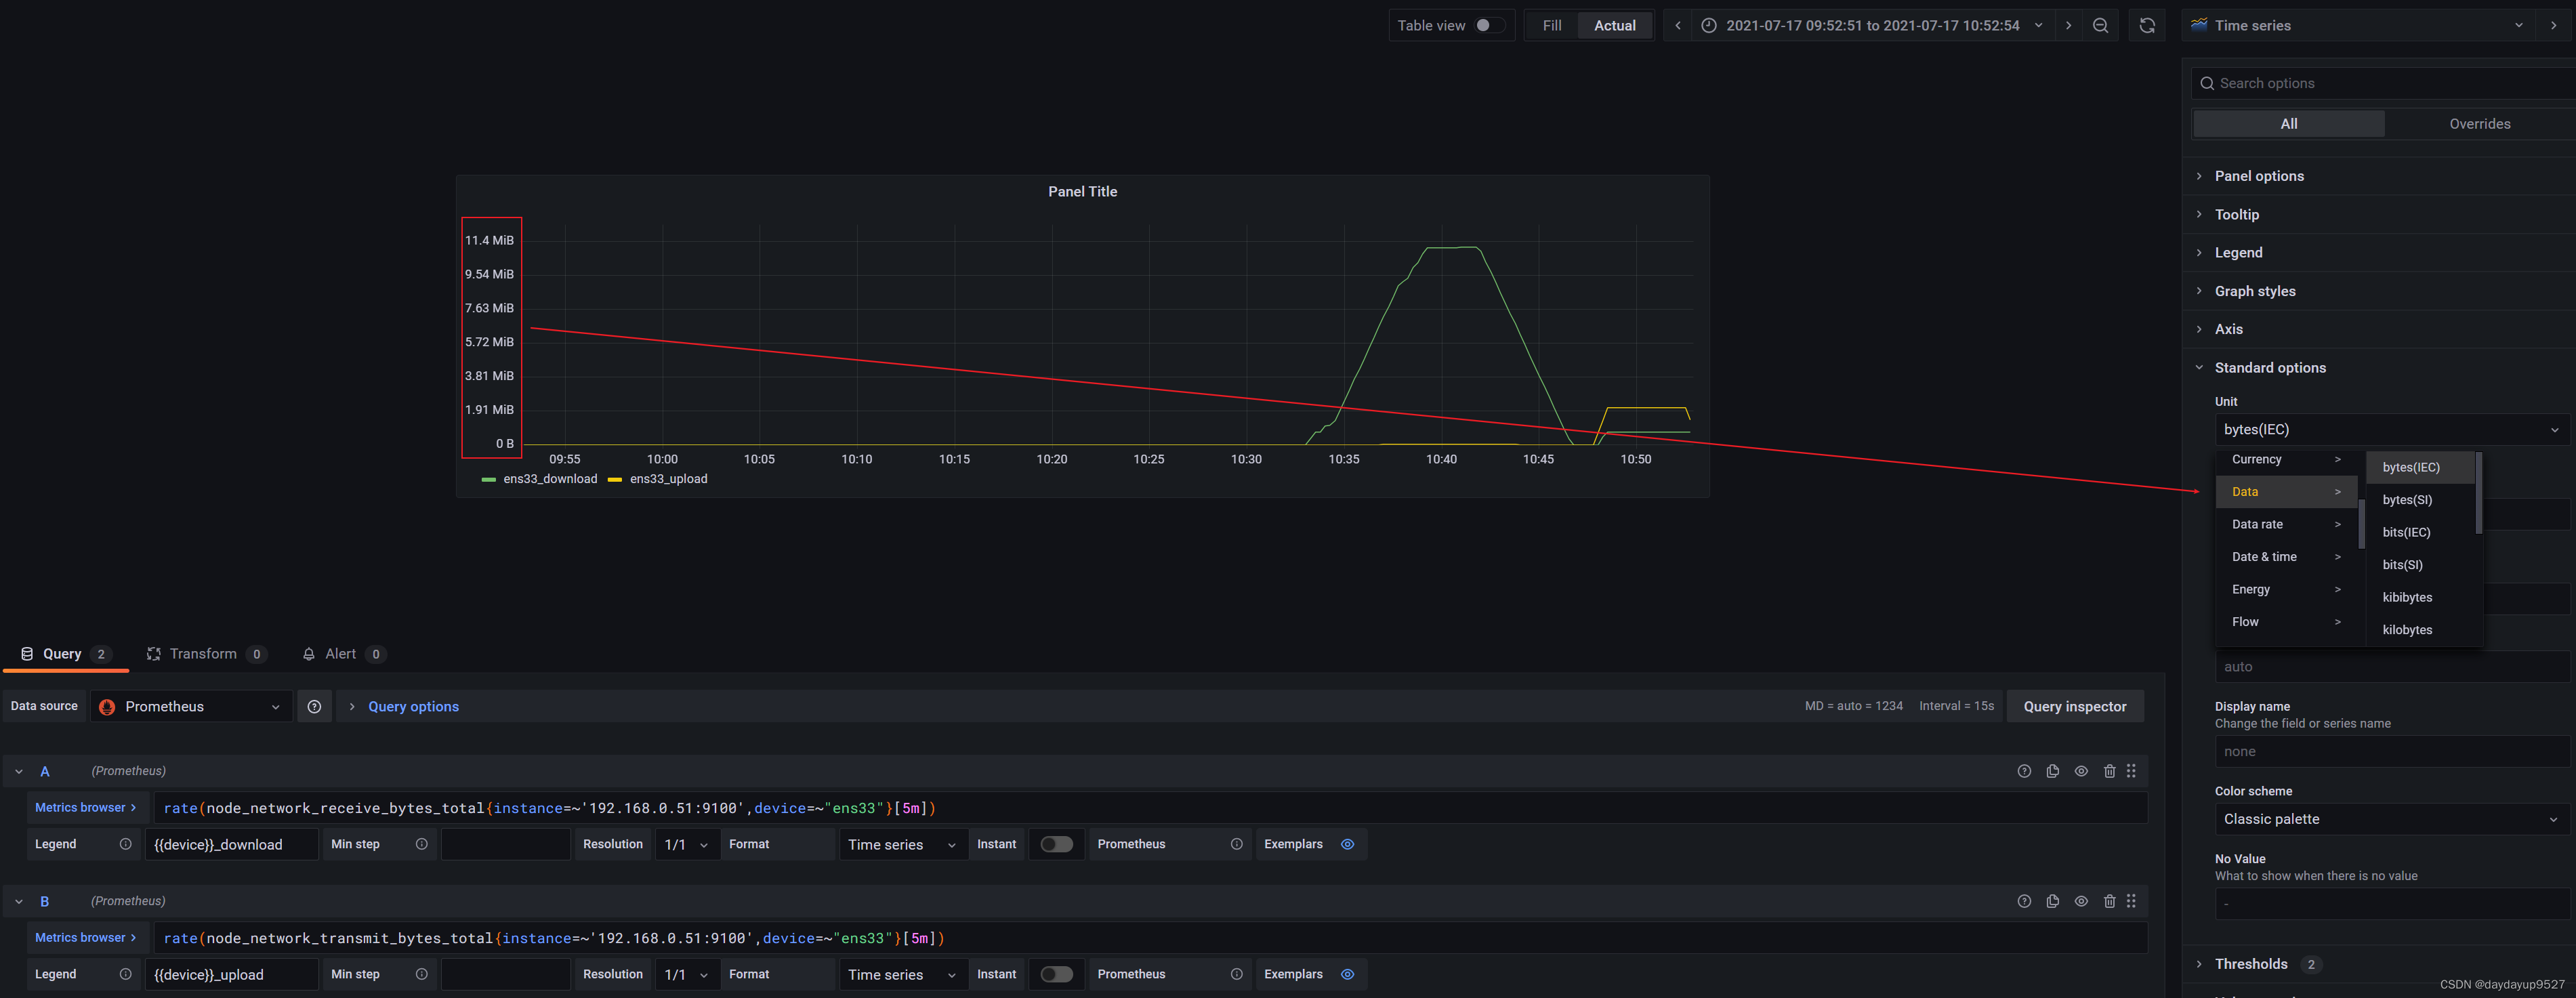The width and height of the screenshot is (2576, 998).
Task: Click ens33_download legend color swatch
Action: pyautogui.click(x=488, y=480)
